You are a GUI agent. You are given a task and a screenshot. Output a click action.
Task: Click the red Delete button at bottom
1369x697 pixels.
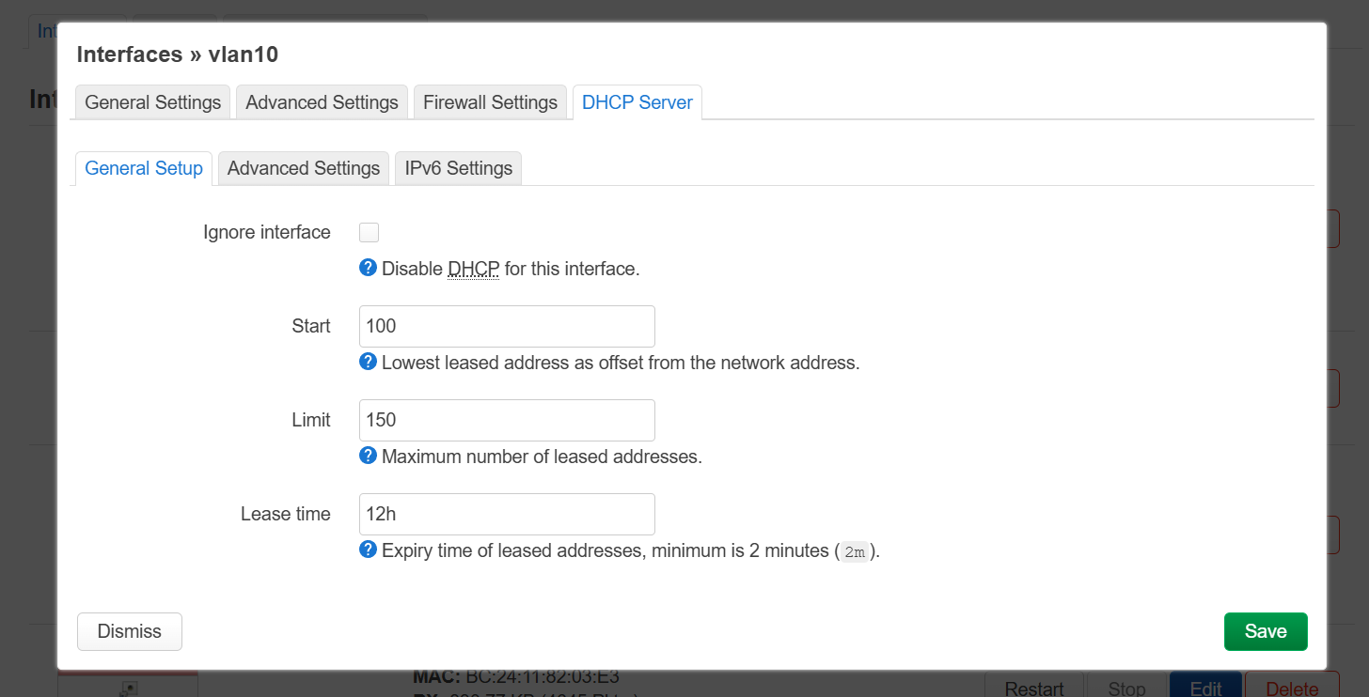pyautogui.click(x=1291, y=687)
